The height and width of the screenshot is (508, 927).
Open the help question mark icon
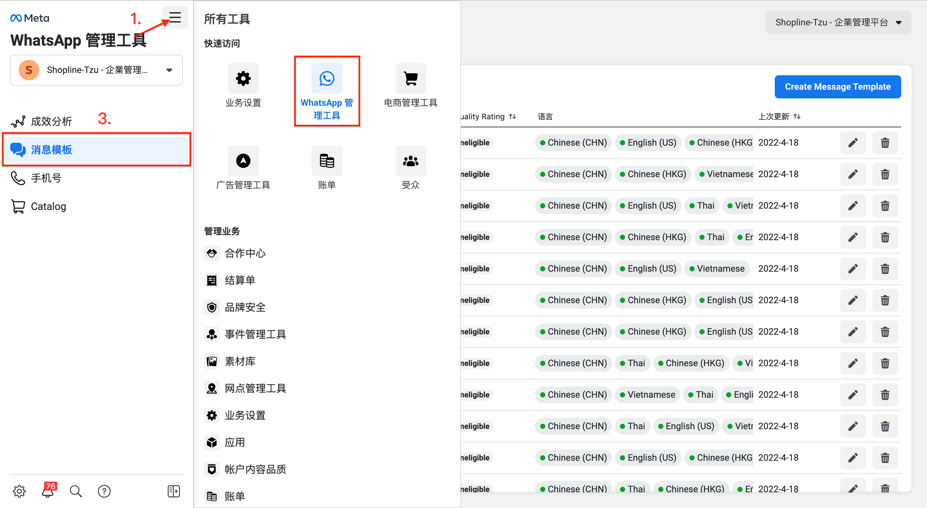tap(104, 491)
